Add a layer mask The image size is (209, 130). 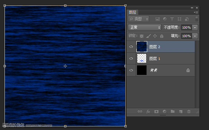pos(156,111)
